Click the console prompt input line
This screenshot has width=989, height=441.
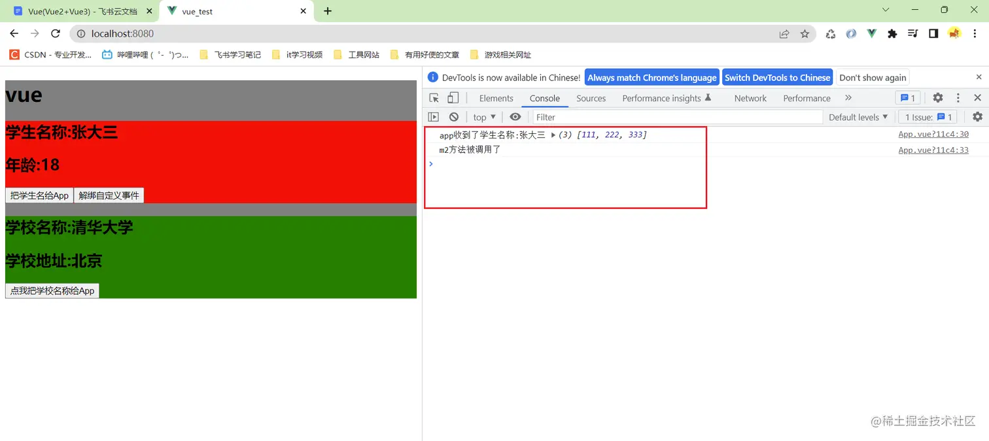tap(706, 163)
